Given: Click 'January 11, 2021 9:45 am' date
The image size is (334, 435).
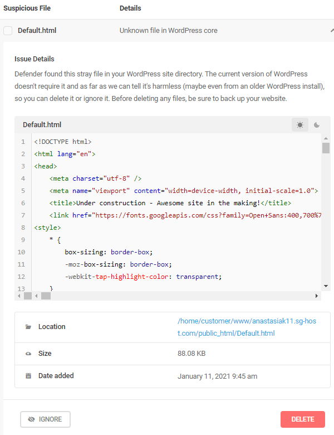Looking at the screenshot, I should (x=218, y=376).
